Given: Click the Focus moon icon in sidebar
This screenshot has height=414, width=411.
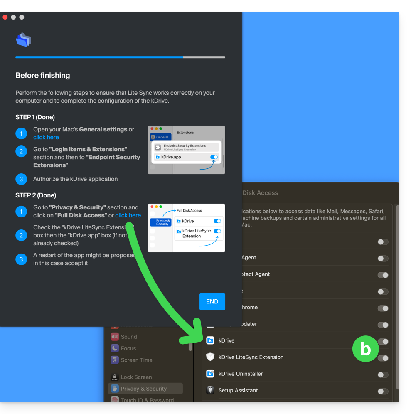Looking at the screenshot, I should (114, 348).
